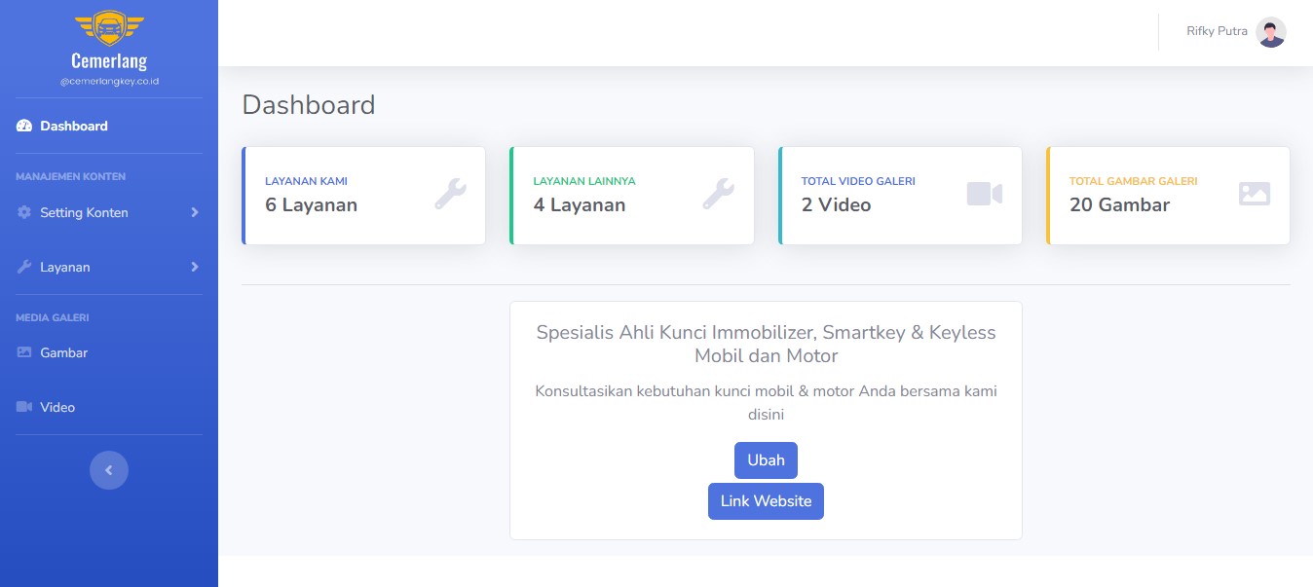Click the wrench icon beside Layanan menu

pyautogui.click(x=22, y=267)
